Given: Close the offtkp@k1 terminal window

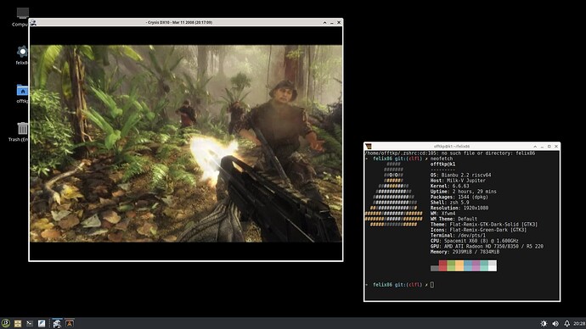Looking at the screenshot, I should 556,146.
